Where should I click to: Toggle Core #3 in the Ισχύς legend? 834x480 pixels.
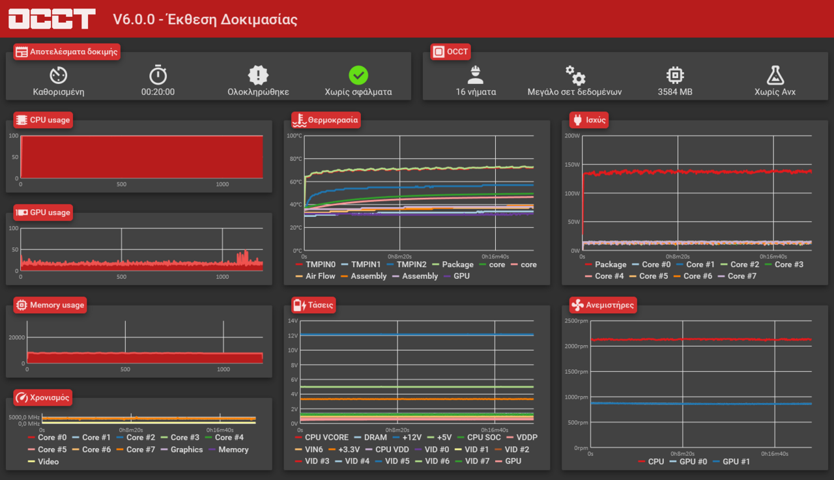(783, 264)
